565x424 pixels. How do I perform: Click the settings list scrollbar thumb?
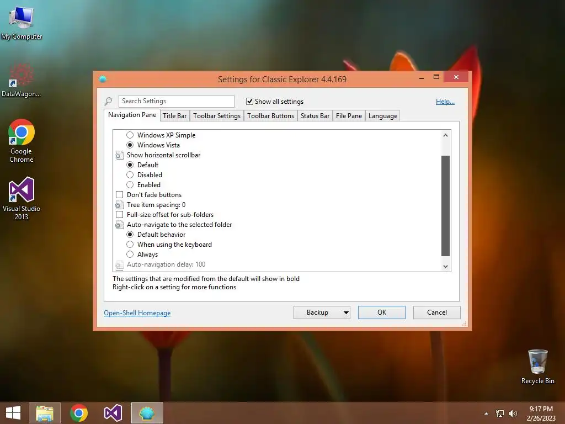point(445,206)
